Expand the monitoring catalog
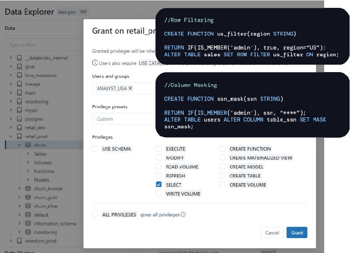Viewport: 350px width, 253px height. 10,101
